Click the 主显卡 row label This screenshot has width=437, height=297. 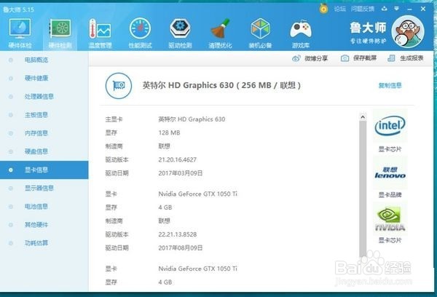[x=114, y=119]
